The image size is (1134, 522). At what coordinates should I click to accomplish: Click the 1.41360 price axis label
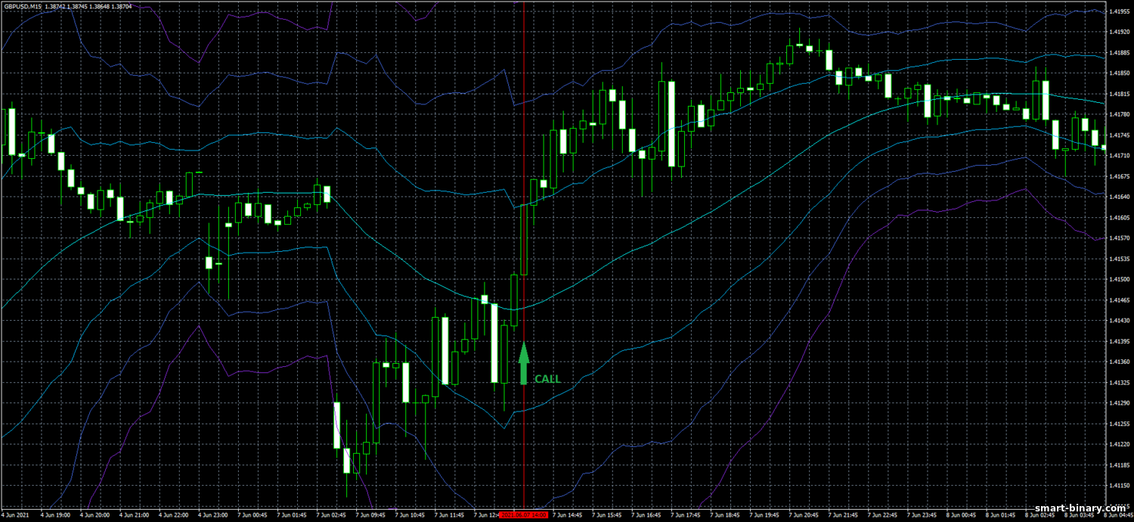[1118, 362]
